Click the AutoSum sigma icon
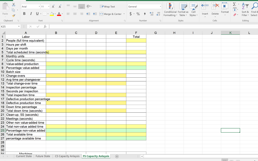 [x=235, y=4]
